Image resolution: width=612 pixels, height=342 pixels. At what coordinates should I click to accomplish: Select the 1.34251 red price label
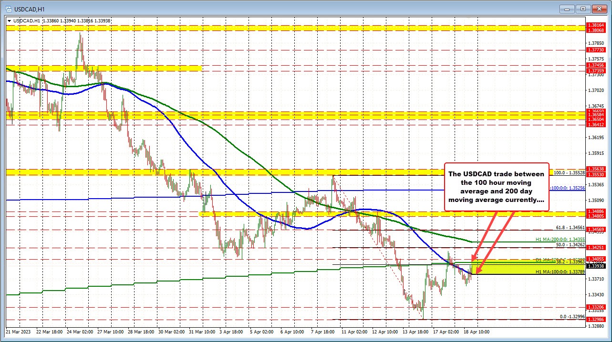(x=596, y=248)
